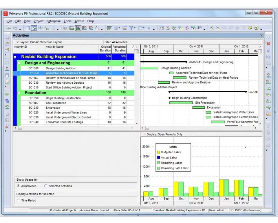The width and height of the screenshot is (278, 223).
Task: Show the Resource Usage Spreadsheet
Action: pyautogui.click(x=84, y=28)
